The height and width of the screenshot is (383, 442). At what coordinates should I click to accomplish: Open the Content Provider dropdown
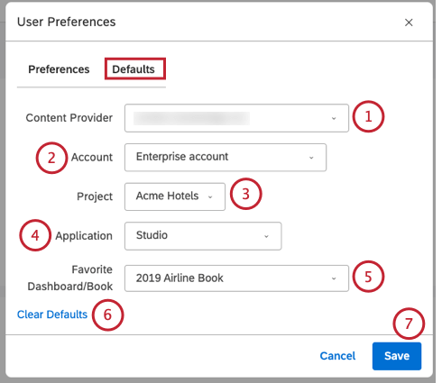[236, 118]
